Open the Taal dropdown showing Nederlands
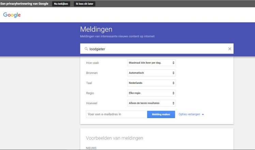The image size is (255, 150). pyautogui.click(x=151, y=83)
